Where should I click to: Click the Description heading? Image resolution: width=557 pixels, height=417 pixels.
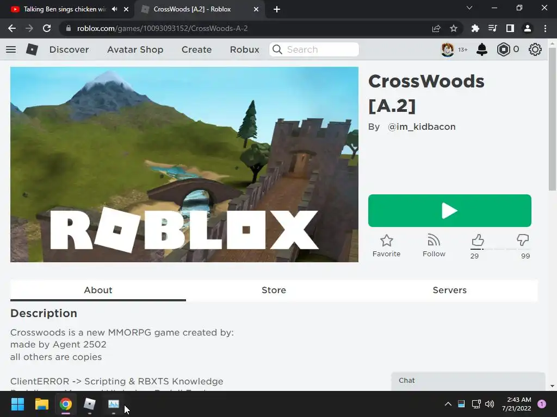(44, 313)
